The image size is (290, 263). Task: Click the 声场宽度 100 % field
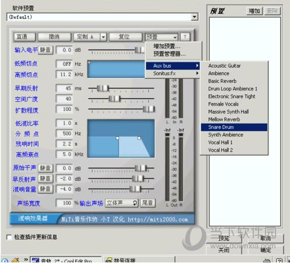coord(64,203)
